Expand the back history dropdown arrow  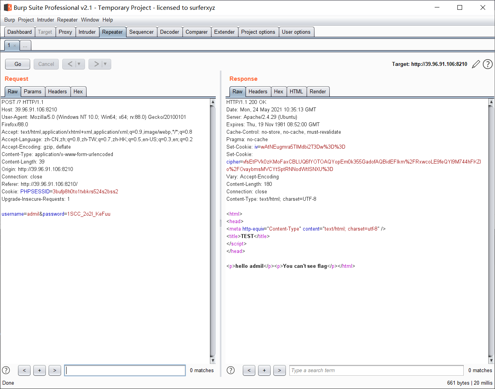tap(79, 64)
